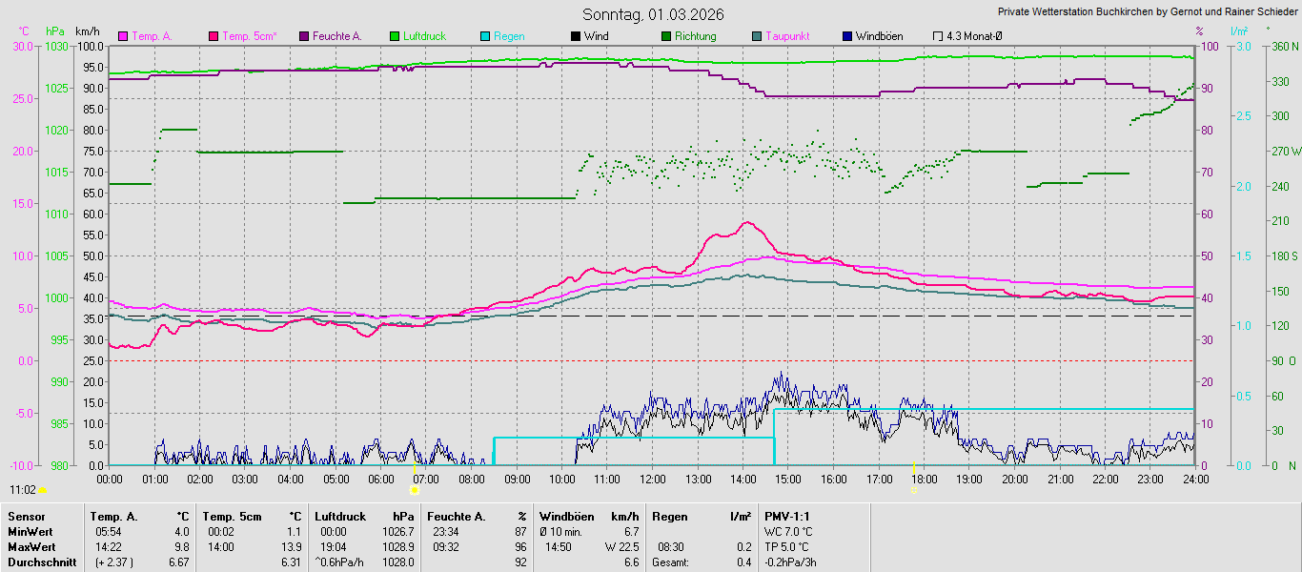Click the Luftdruck header in the stats table
This screenshot has width=1302, height=572.
[340, 517]
